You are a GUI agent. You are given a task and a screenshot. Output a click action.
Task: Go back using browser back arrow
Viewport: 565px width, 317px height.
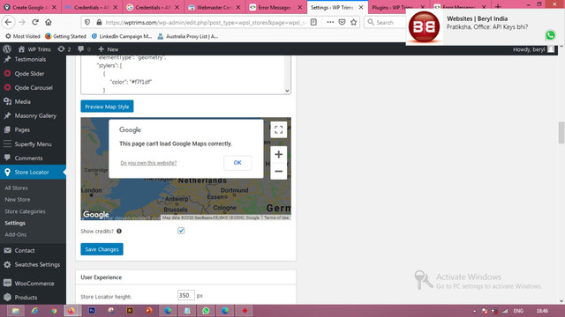(x=8, y=22)
